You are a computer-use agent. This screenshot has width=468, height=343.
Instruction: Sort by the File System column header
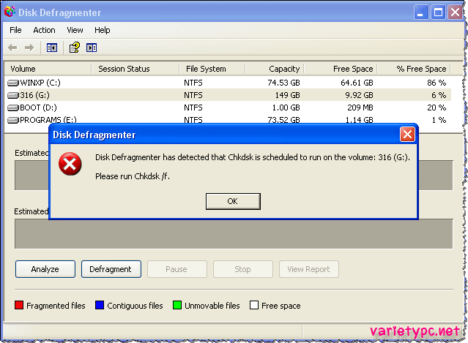212,69
